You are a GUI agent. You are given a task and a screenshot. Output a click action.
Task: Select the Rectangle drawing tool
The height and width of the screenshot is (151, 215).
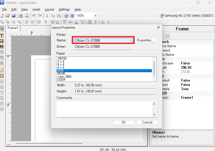[x=2, y=76]
